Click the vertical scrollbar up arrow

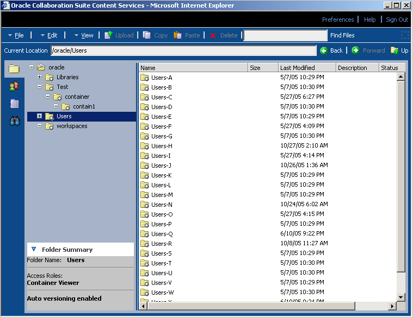(401, 77)
